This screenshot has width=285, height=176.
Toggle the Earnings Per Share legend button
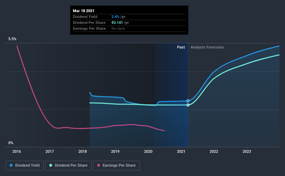pyautogui.click(x=116, y=166)
